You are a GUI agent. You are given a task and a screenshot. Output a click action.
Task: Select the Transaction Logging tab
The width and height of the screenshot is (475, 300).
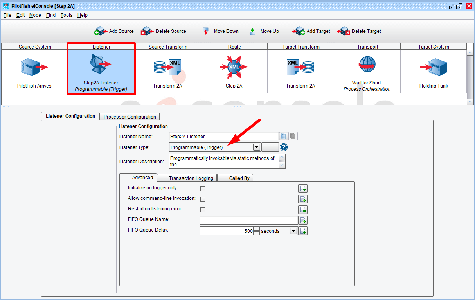click(187, 178)
